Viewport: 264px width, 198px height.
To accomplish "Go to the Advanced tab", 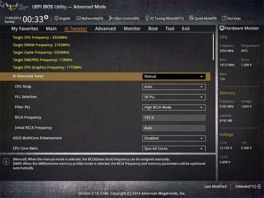I will 106,28.
